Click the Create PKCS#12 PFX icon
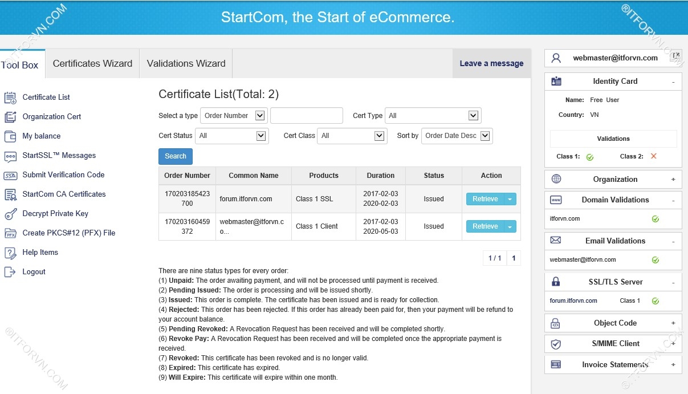The image size is (688, 394). (10, 233)
